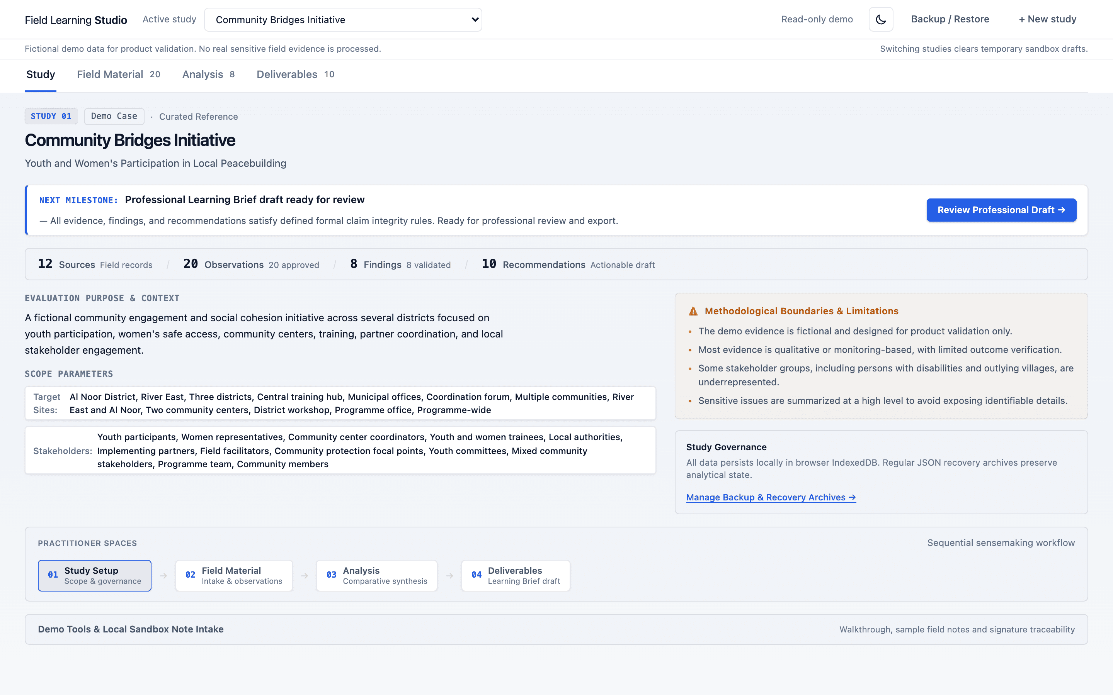
Task: Click Review Professional Draft button
Action: tap(1001, 210)
